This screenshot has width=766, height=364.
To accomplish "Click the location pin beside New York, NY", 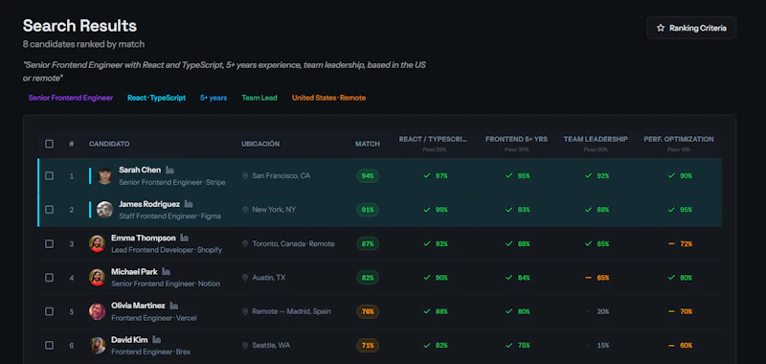I will click(x=245, y=210).
